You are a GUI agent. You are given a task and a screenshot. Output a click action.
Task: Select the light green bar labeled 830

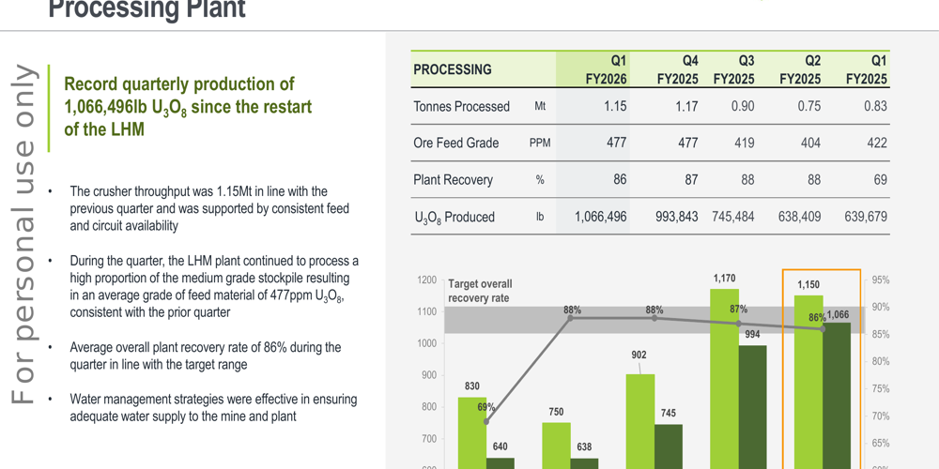coord(471,431)
